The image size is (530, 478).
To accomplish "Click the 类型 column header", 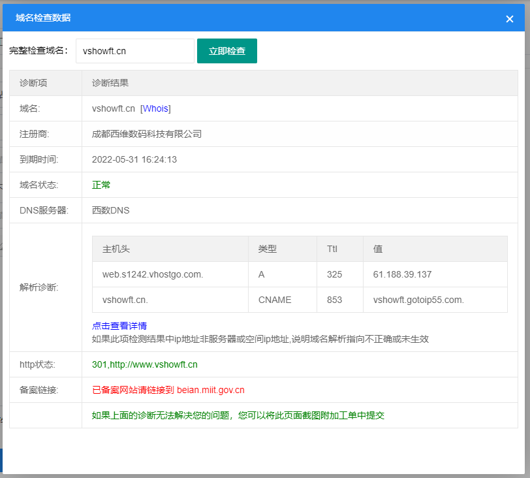I will click(268, 249).
